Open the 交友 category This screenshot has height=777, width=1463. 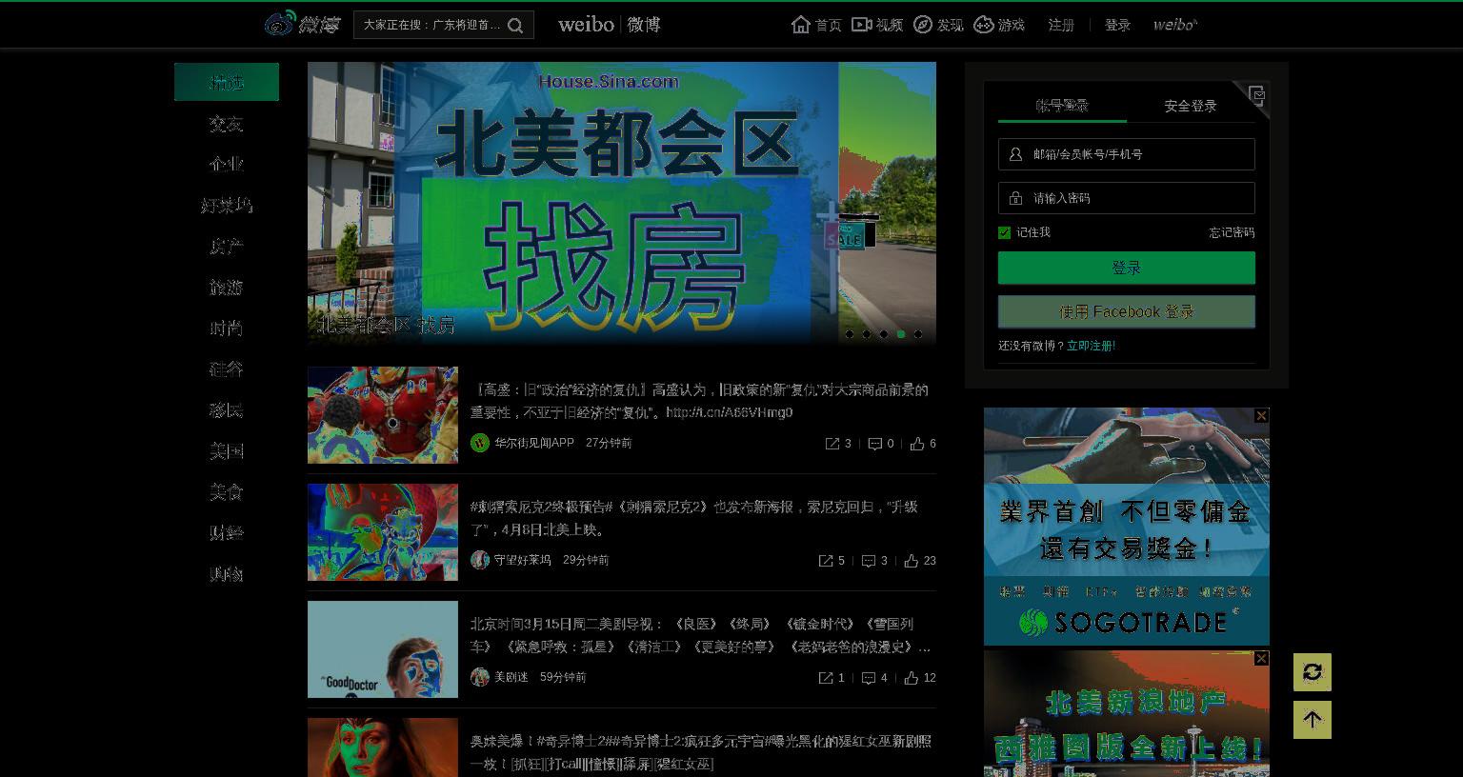coord(227,124)
